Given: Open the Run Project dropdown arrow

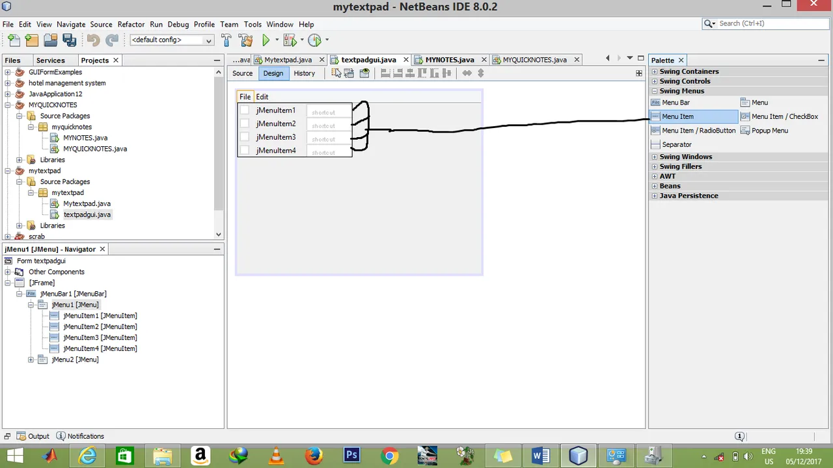Looking at the screenshot, I should [x=277, y=40].
